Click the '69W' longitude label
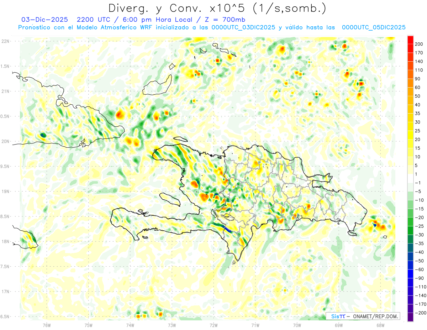 point(339,325)
